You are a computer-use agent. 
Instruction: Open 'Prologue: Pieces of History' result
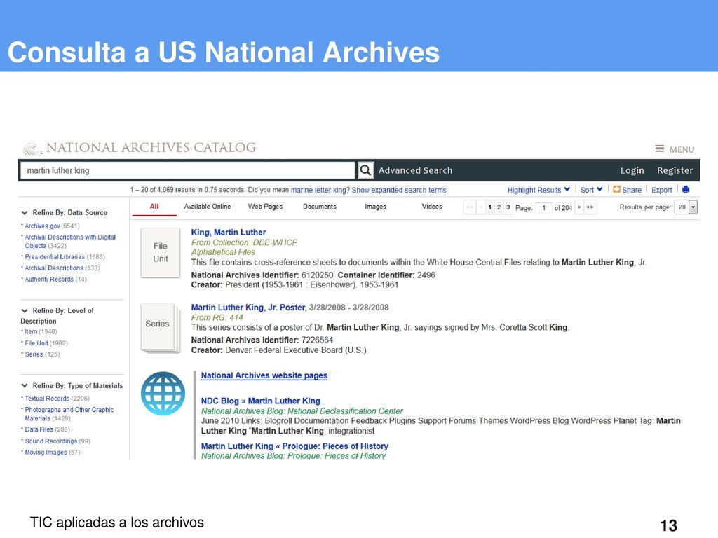tap(294, 446)
